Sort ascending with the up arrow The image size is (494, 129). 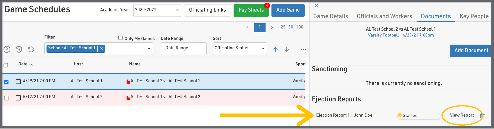(276, 49)
